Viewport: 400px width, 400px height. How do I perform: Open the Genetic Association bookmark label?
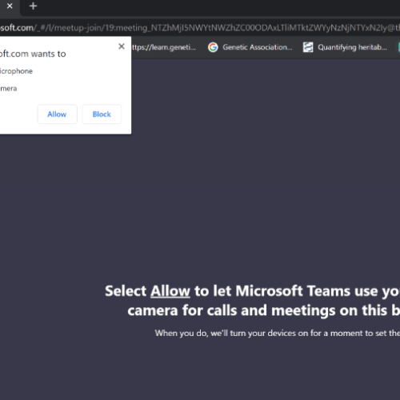coord(258,47)
